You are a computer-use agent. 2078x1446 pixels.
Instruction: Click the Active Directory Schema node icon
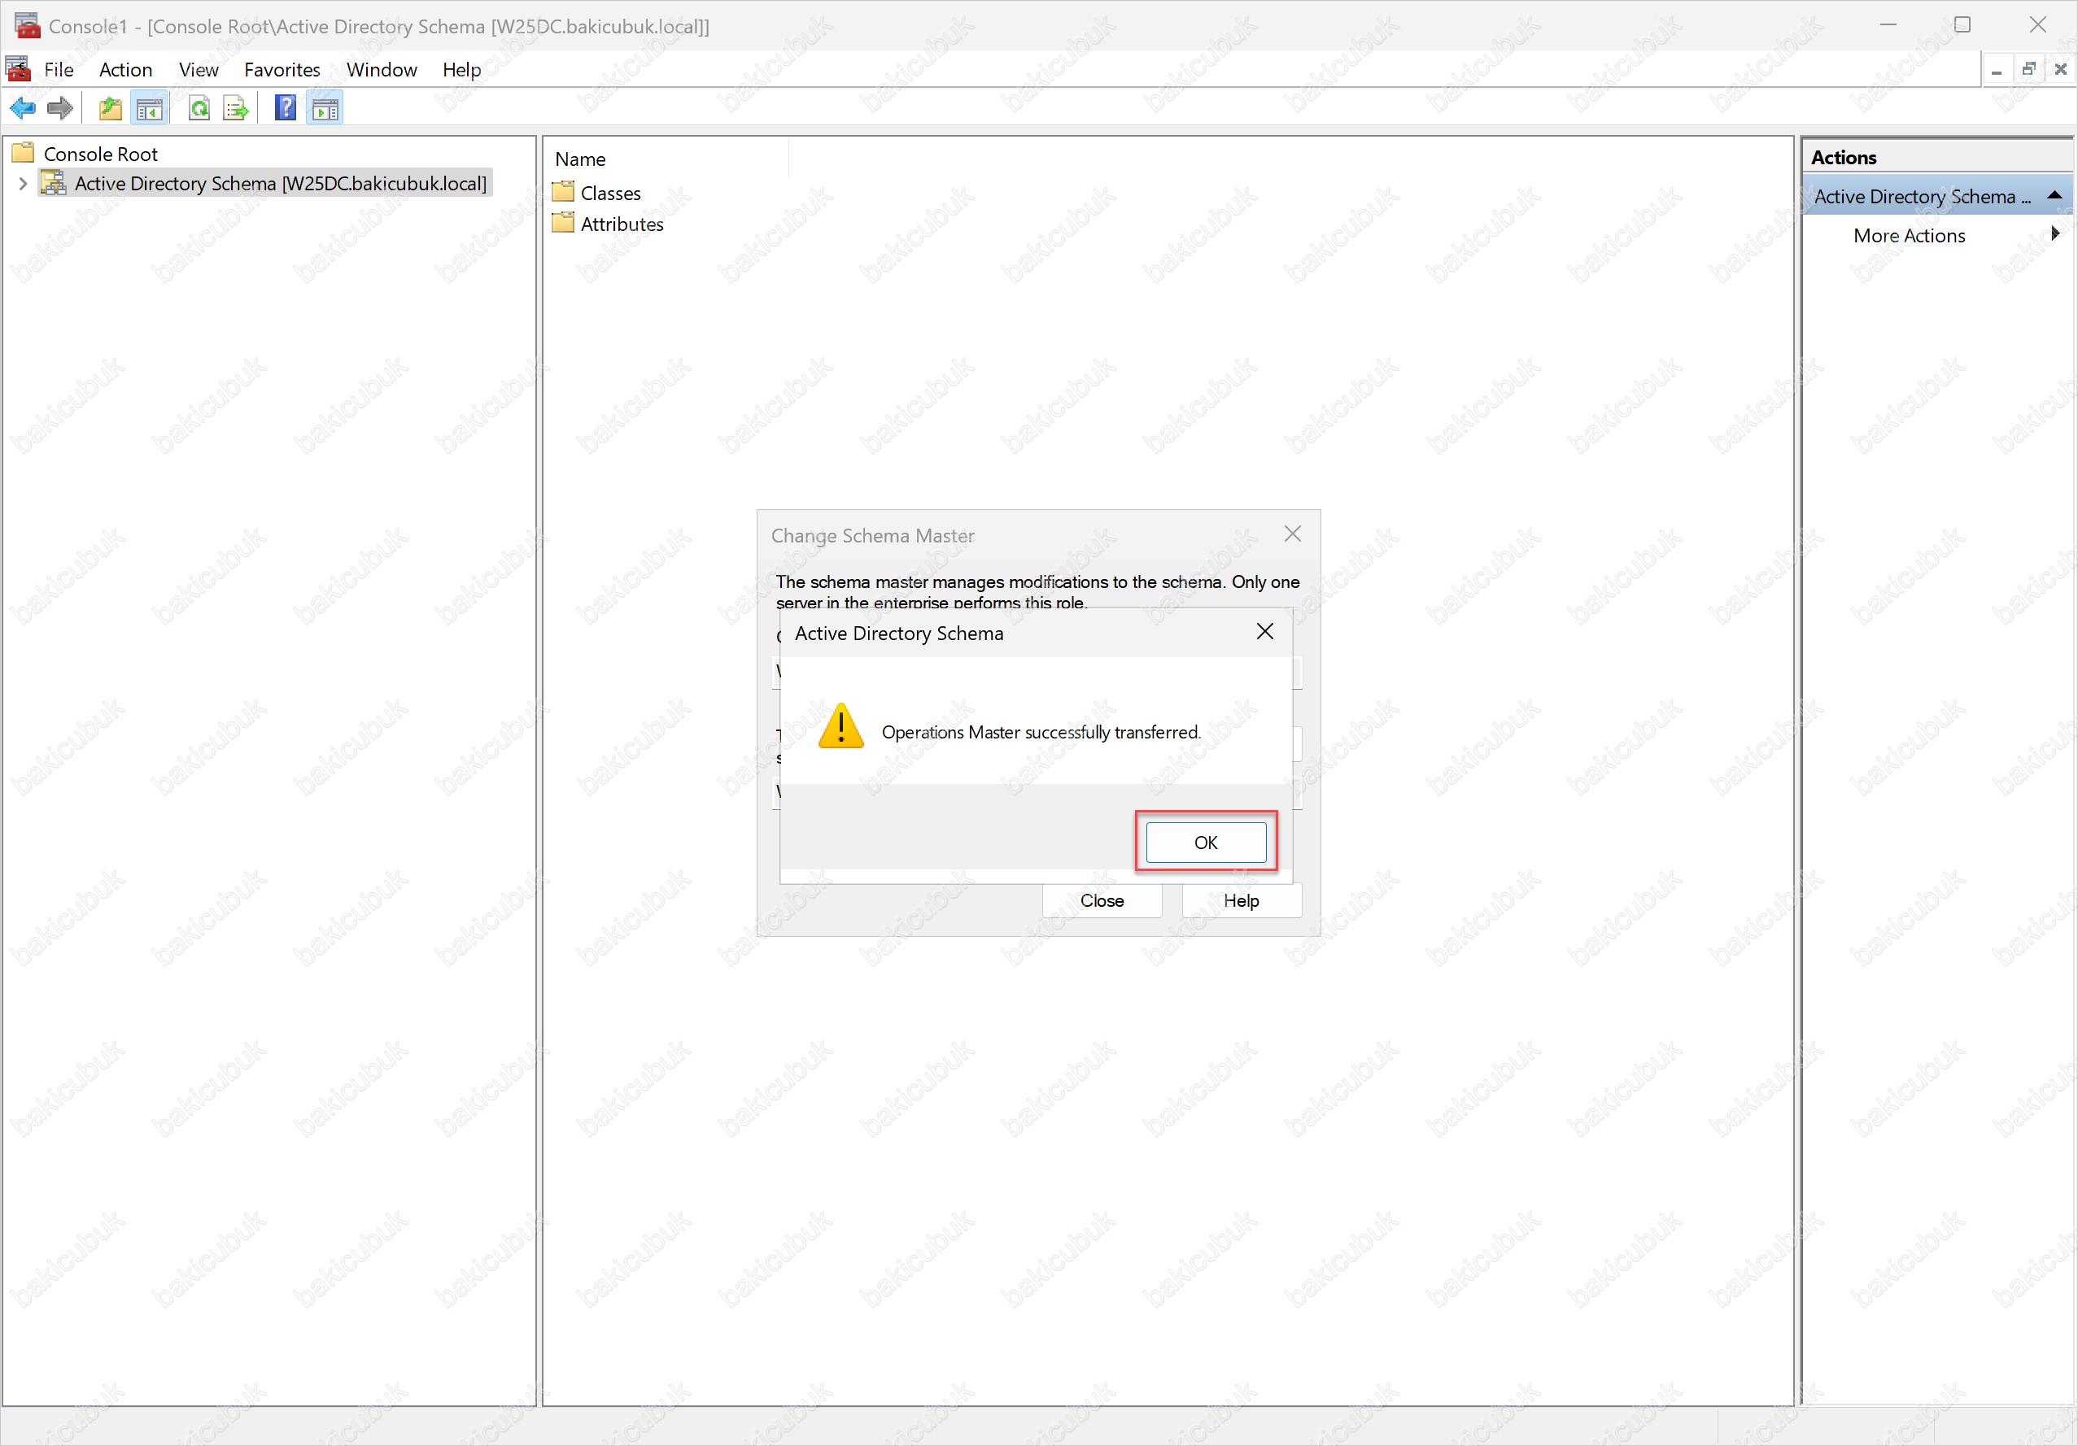(x=55, y=184)
